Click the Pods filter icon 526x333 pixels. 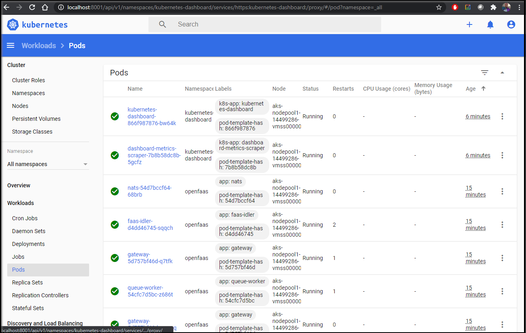click(x=485, y=73)
